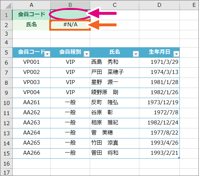This screenshot has width=199, height=176.
Task: Select row 16 header
Action: [7, 164]
